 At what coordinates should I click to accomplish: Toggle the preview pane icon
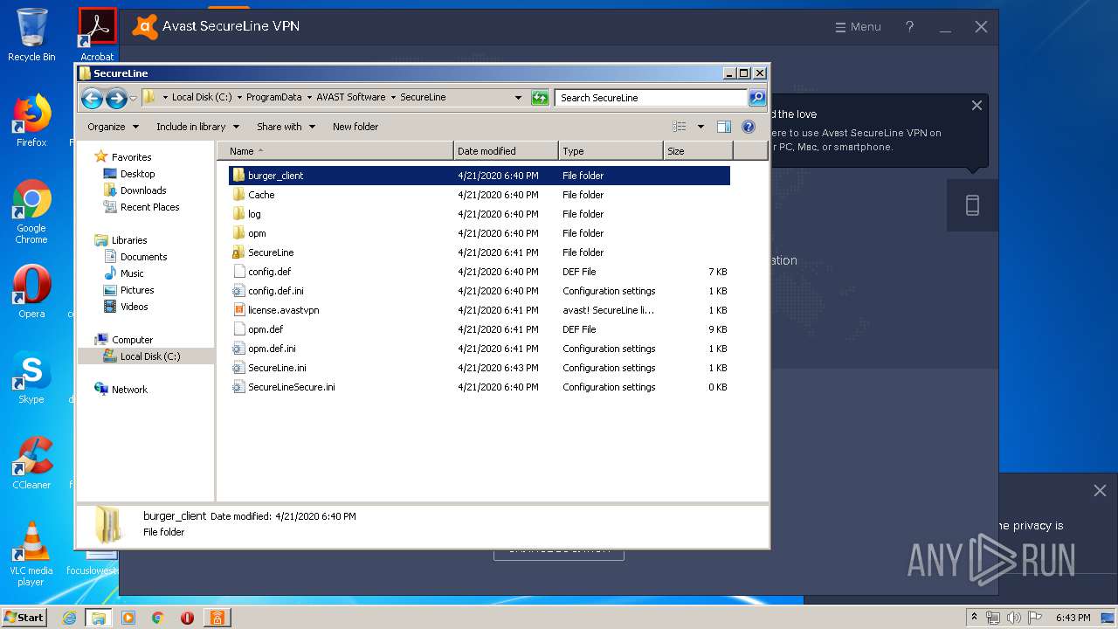(x=724, y=127)
